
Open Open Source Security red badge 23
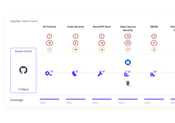[128, 43]
